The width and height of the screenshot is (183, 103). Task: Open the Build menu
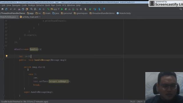48,5
